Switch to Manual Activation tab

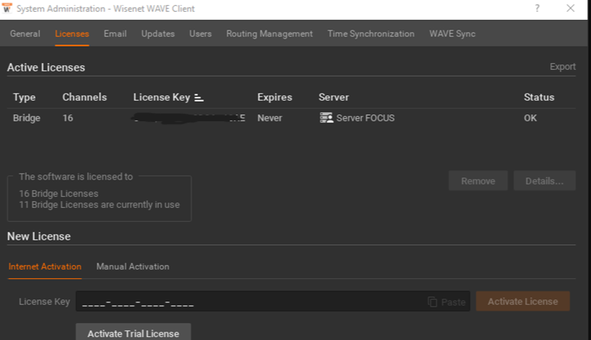tap(133, 267)
